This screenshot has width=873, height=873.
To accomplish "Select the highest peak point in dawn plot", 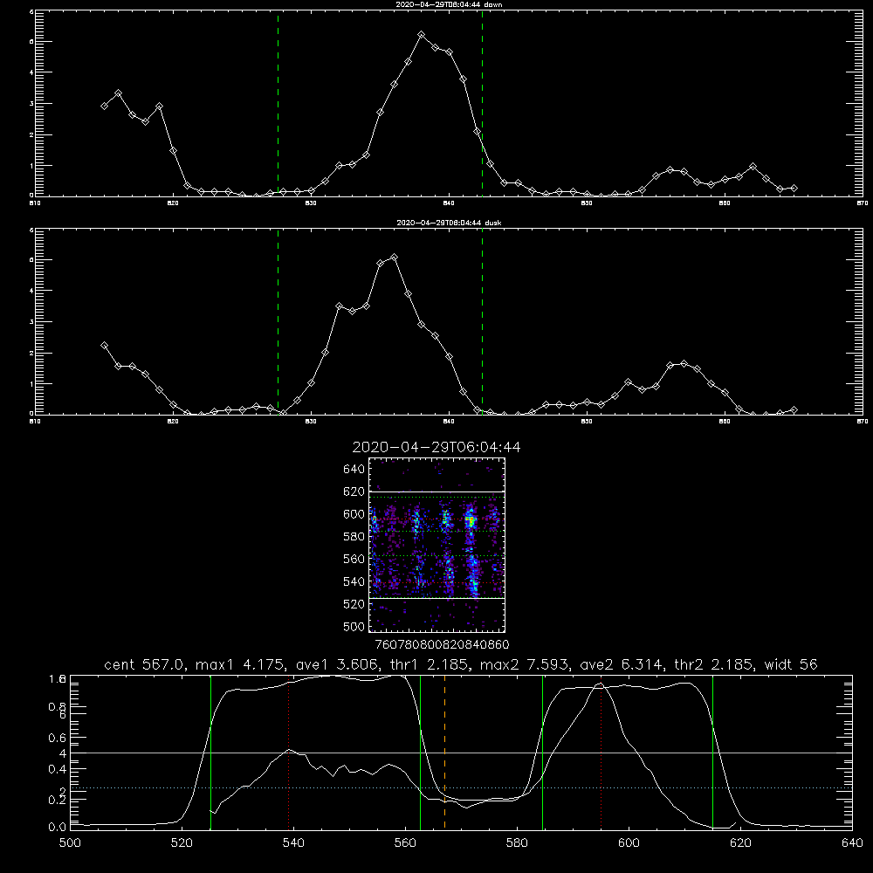I will click(422, 35).
